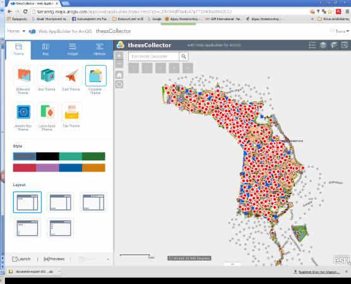Choose the third layout in top row

click(93, 202)
